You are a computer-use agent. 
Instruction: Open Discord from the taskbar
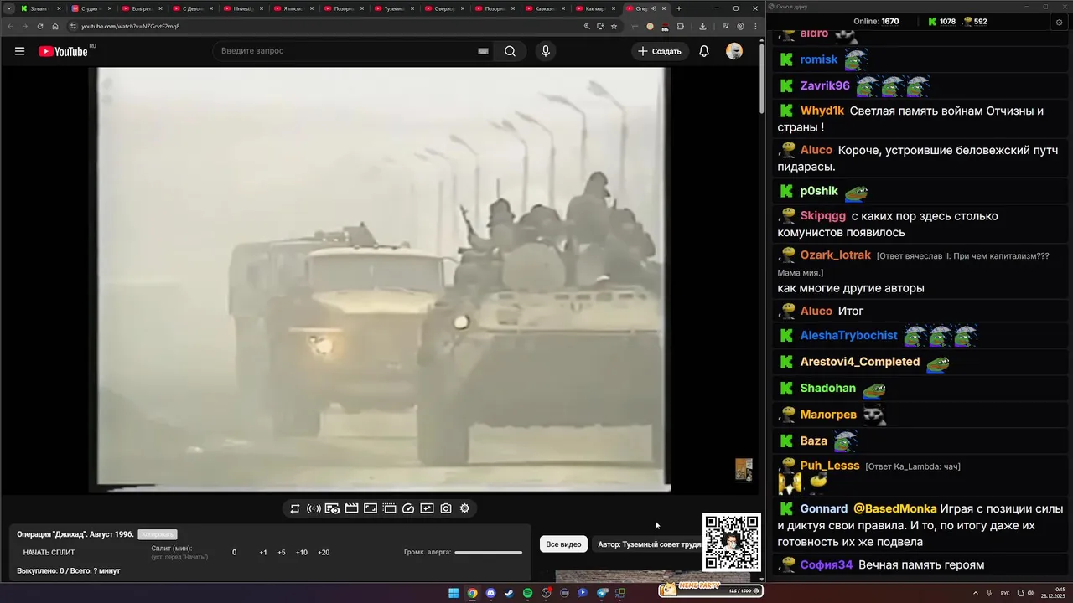click(x=490, y=593)
